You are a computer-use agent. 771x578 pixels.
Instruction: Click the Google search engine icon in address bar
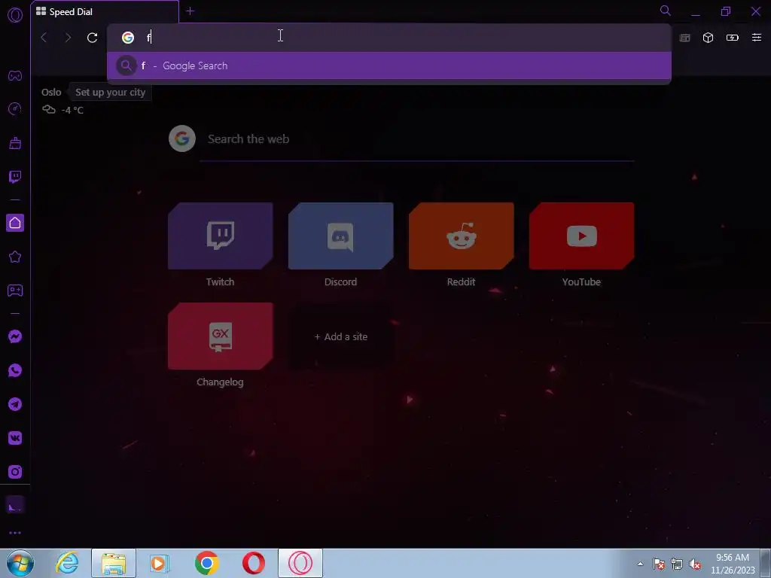(128, 38)
